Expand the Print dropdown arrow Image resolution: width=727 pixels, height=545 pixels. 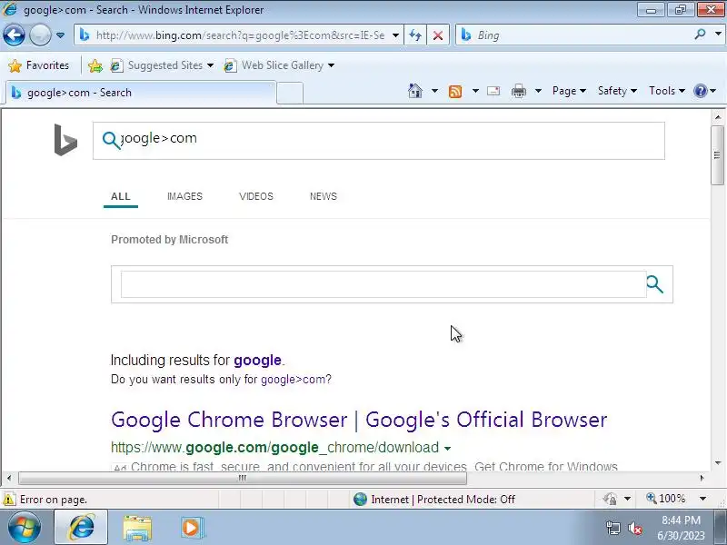click(538, 91)
